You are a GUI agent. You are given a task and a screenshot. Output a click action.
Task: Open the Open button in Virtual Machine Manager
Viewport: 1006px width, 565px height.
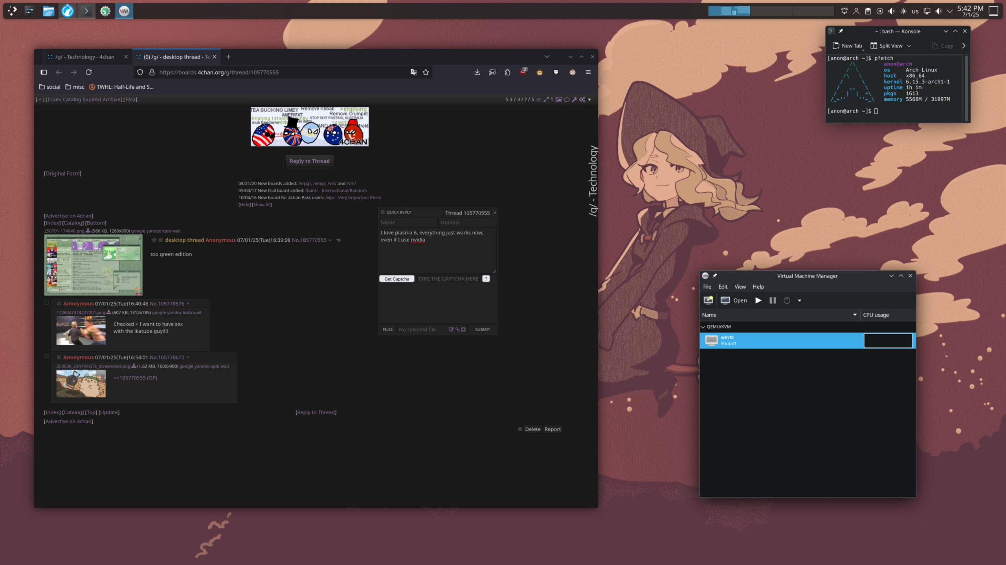point(734,301)
